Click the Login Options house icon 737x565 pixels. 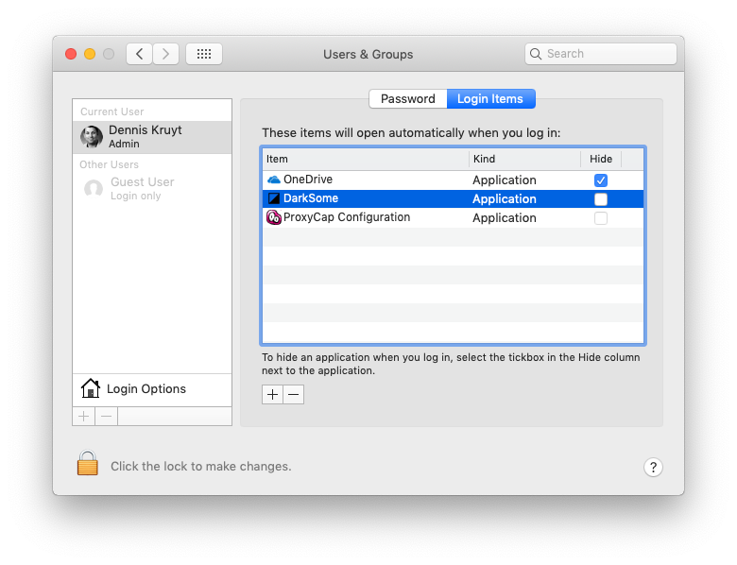(91, 388)
